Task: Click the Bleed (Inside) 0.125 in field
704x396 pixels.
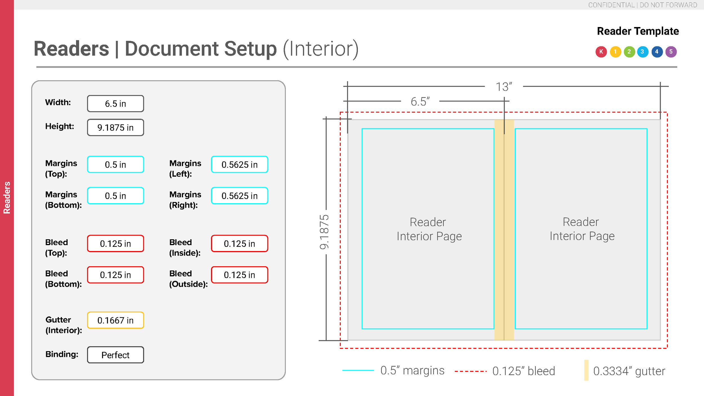Action: click(239, 243)
